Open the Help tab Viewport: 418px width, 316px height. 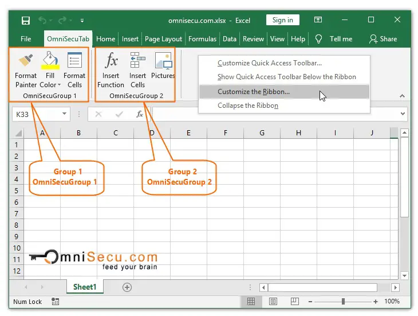(x=298, y=39)
